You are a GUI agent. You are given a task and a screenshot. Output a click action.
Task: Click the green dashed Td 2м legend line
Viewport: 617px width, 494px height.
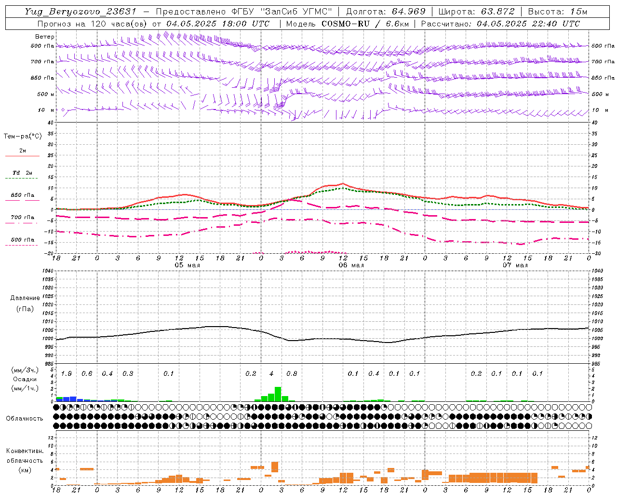(21, 178)
